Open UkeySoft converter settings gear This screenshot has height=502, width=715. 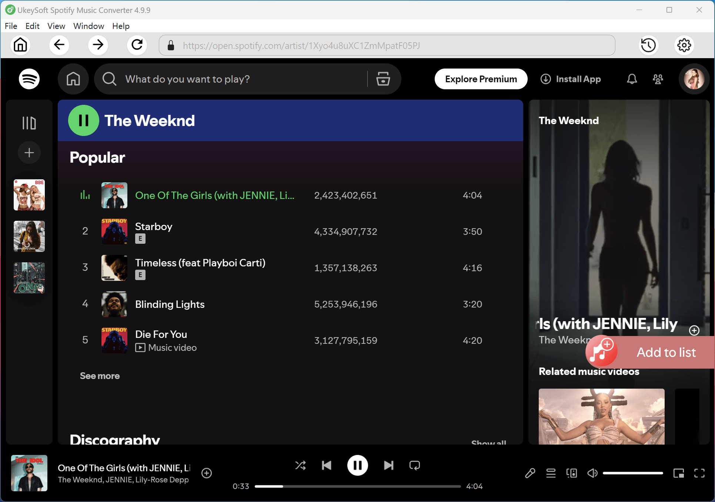click(684, 45)
